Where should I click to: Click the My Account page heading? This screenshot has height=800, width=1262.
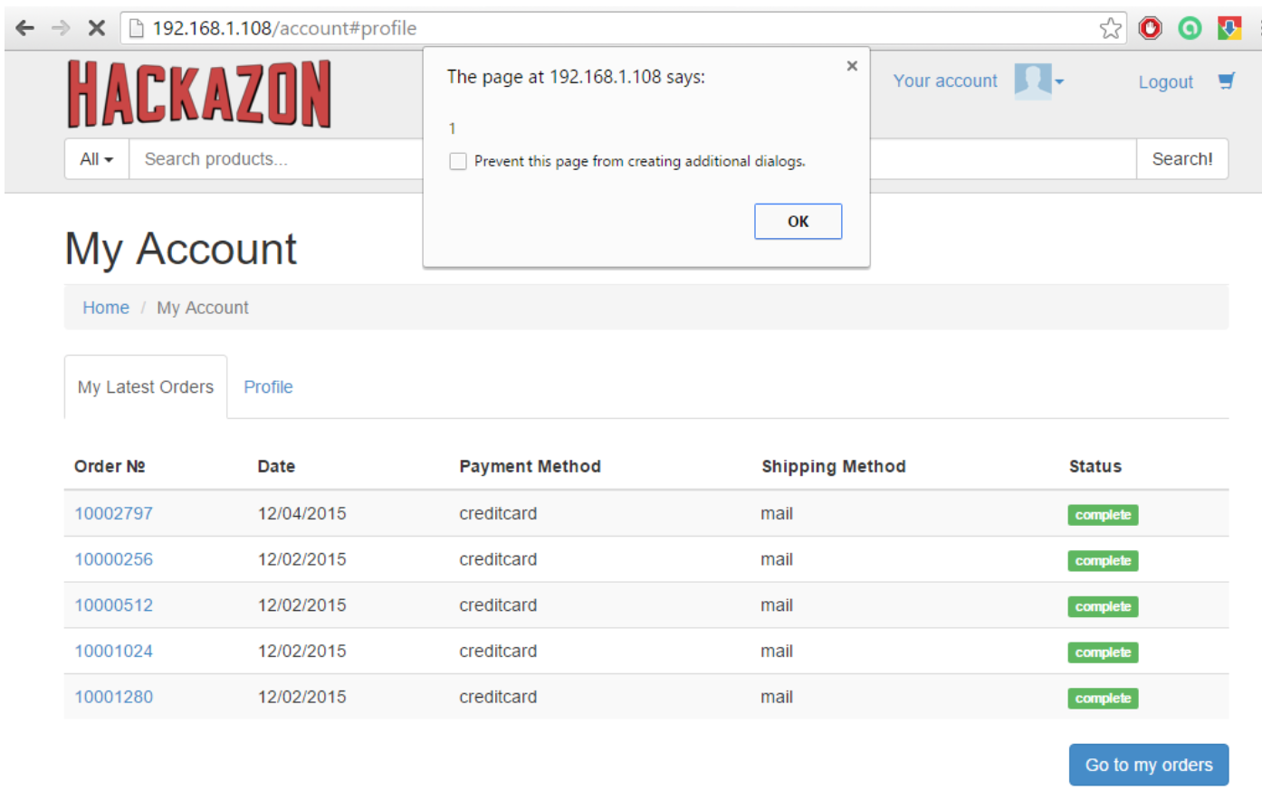click(x=181, y=248)
